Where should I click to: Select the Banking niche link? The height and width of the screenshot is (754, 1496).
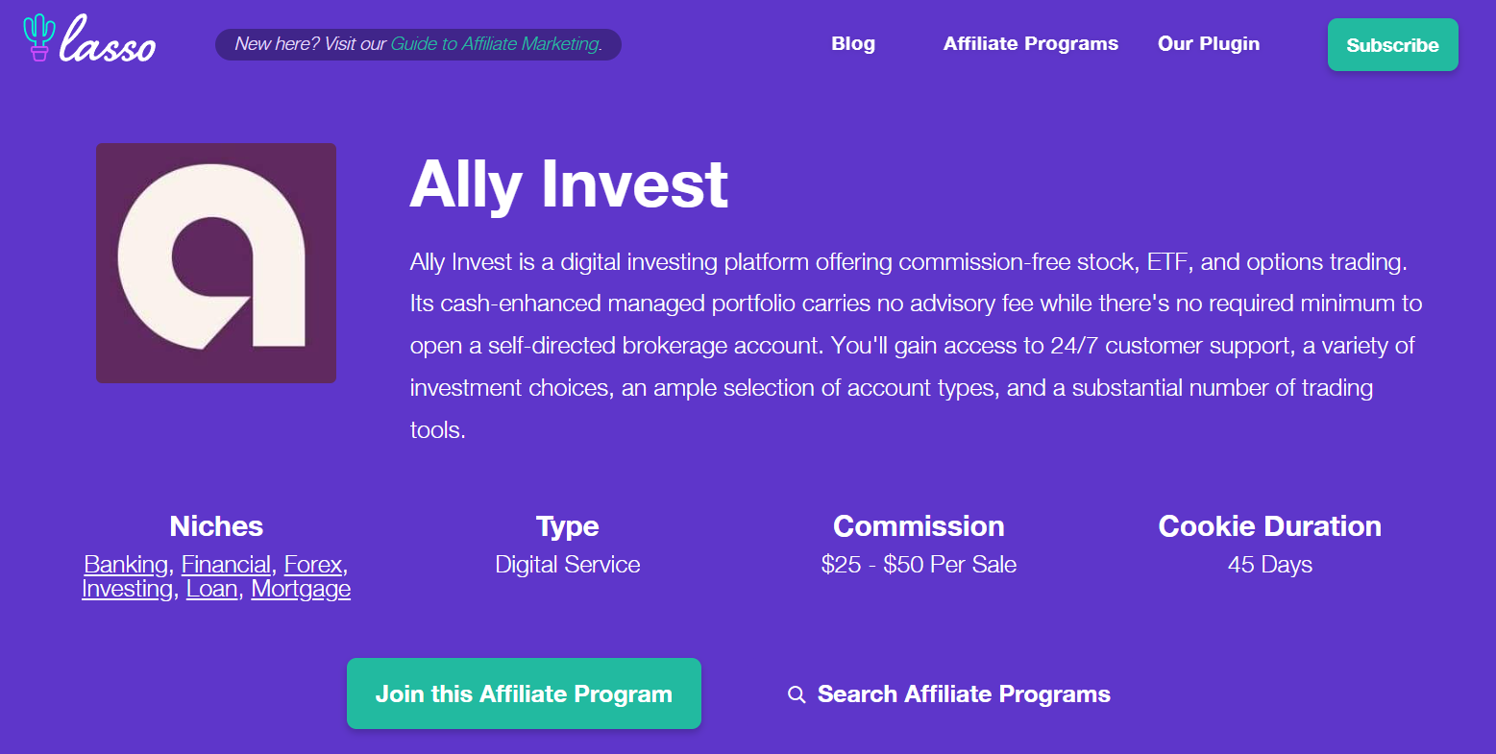tap(126, 565)
